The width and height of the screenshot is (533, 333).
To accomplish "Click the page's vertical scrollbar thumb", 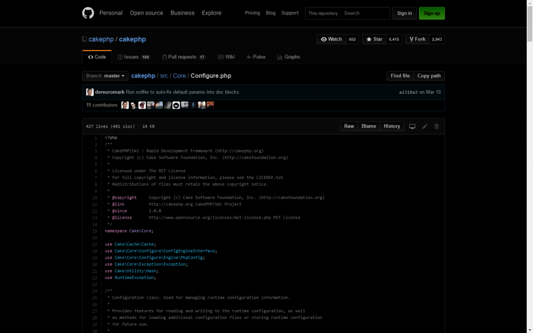I will tap(529, 23).
